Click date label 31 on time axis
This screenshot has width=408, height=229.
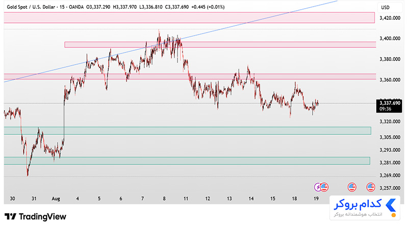click(34, 198)
